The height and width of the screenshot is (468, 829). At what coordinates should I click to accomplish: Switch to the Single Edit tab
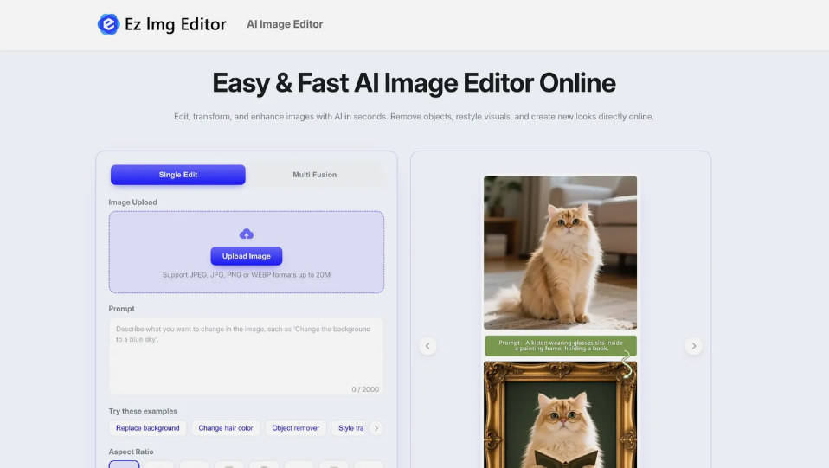coord(177,175)
